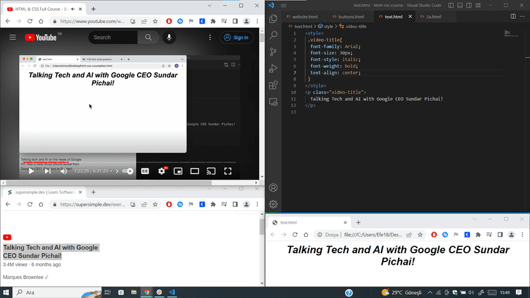
Task: Open the Extensions view in VS Code
Action: [x=273, y=85]
